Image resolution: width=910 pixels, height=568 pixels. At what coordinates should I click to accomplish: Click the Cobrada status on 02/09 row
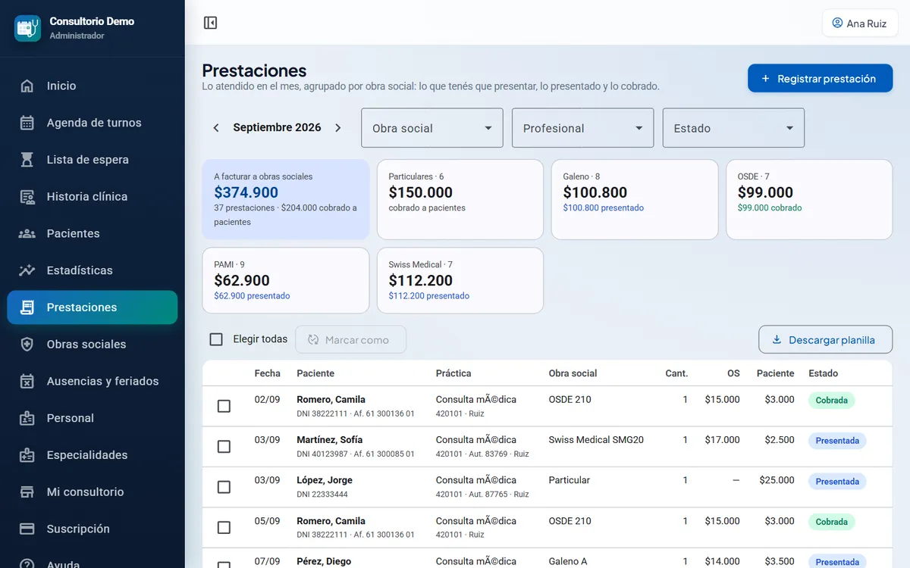[x=832, y=400]
